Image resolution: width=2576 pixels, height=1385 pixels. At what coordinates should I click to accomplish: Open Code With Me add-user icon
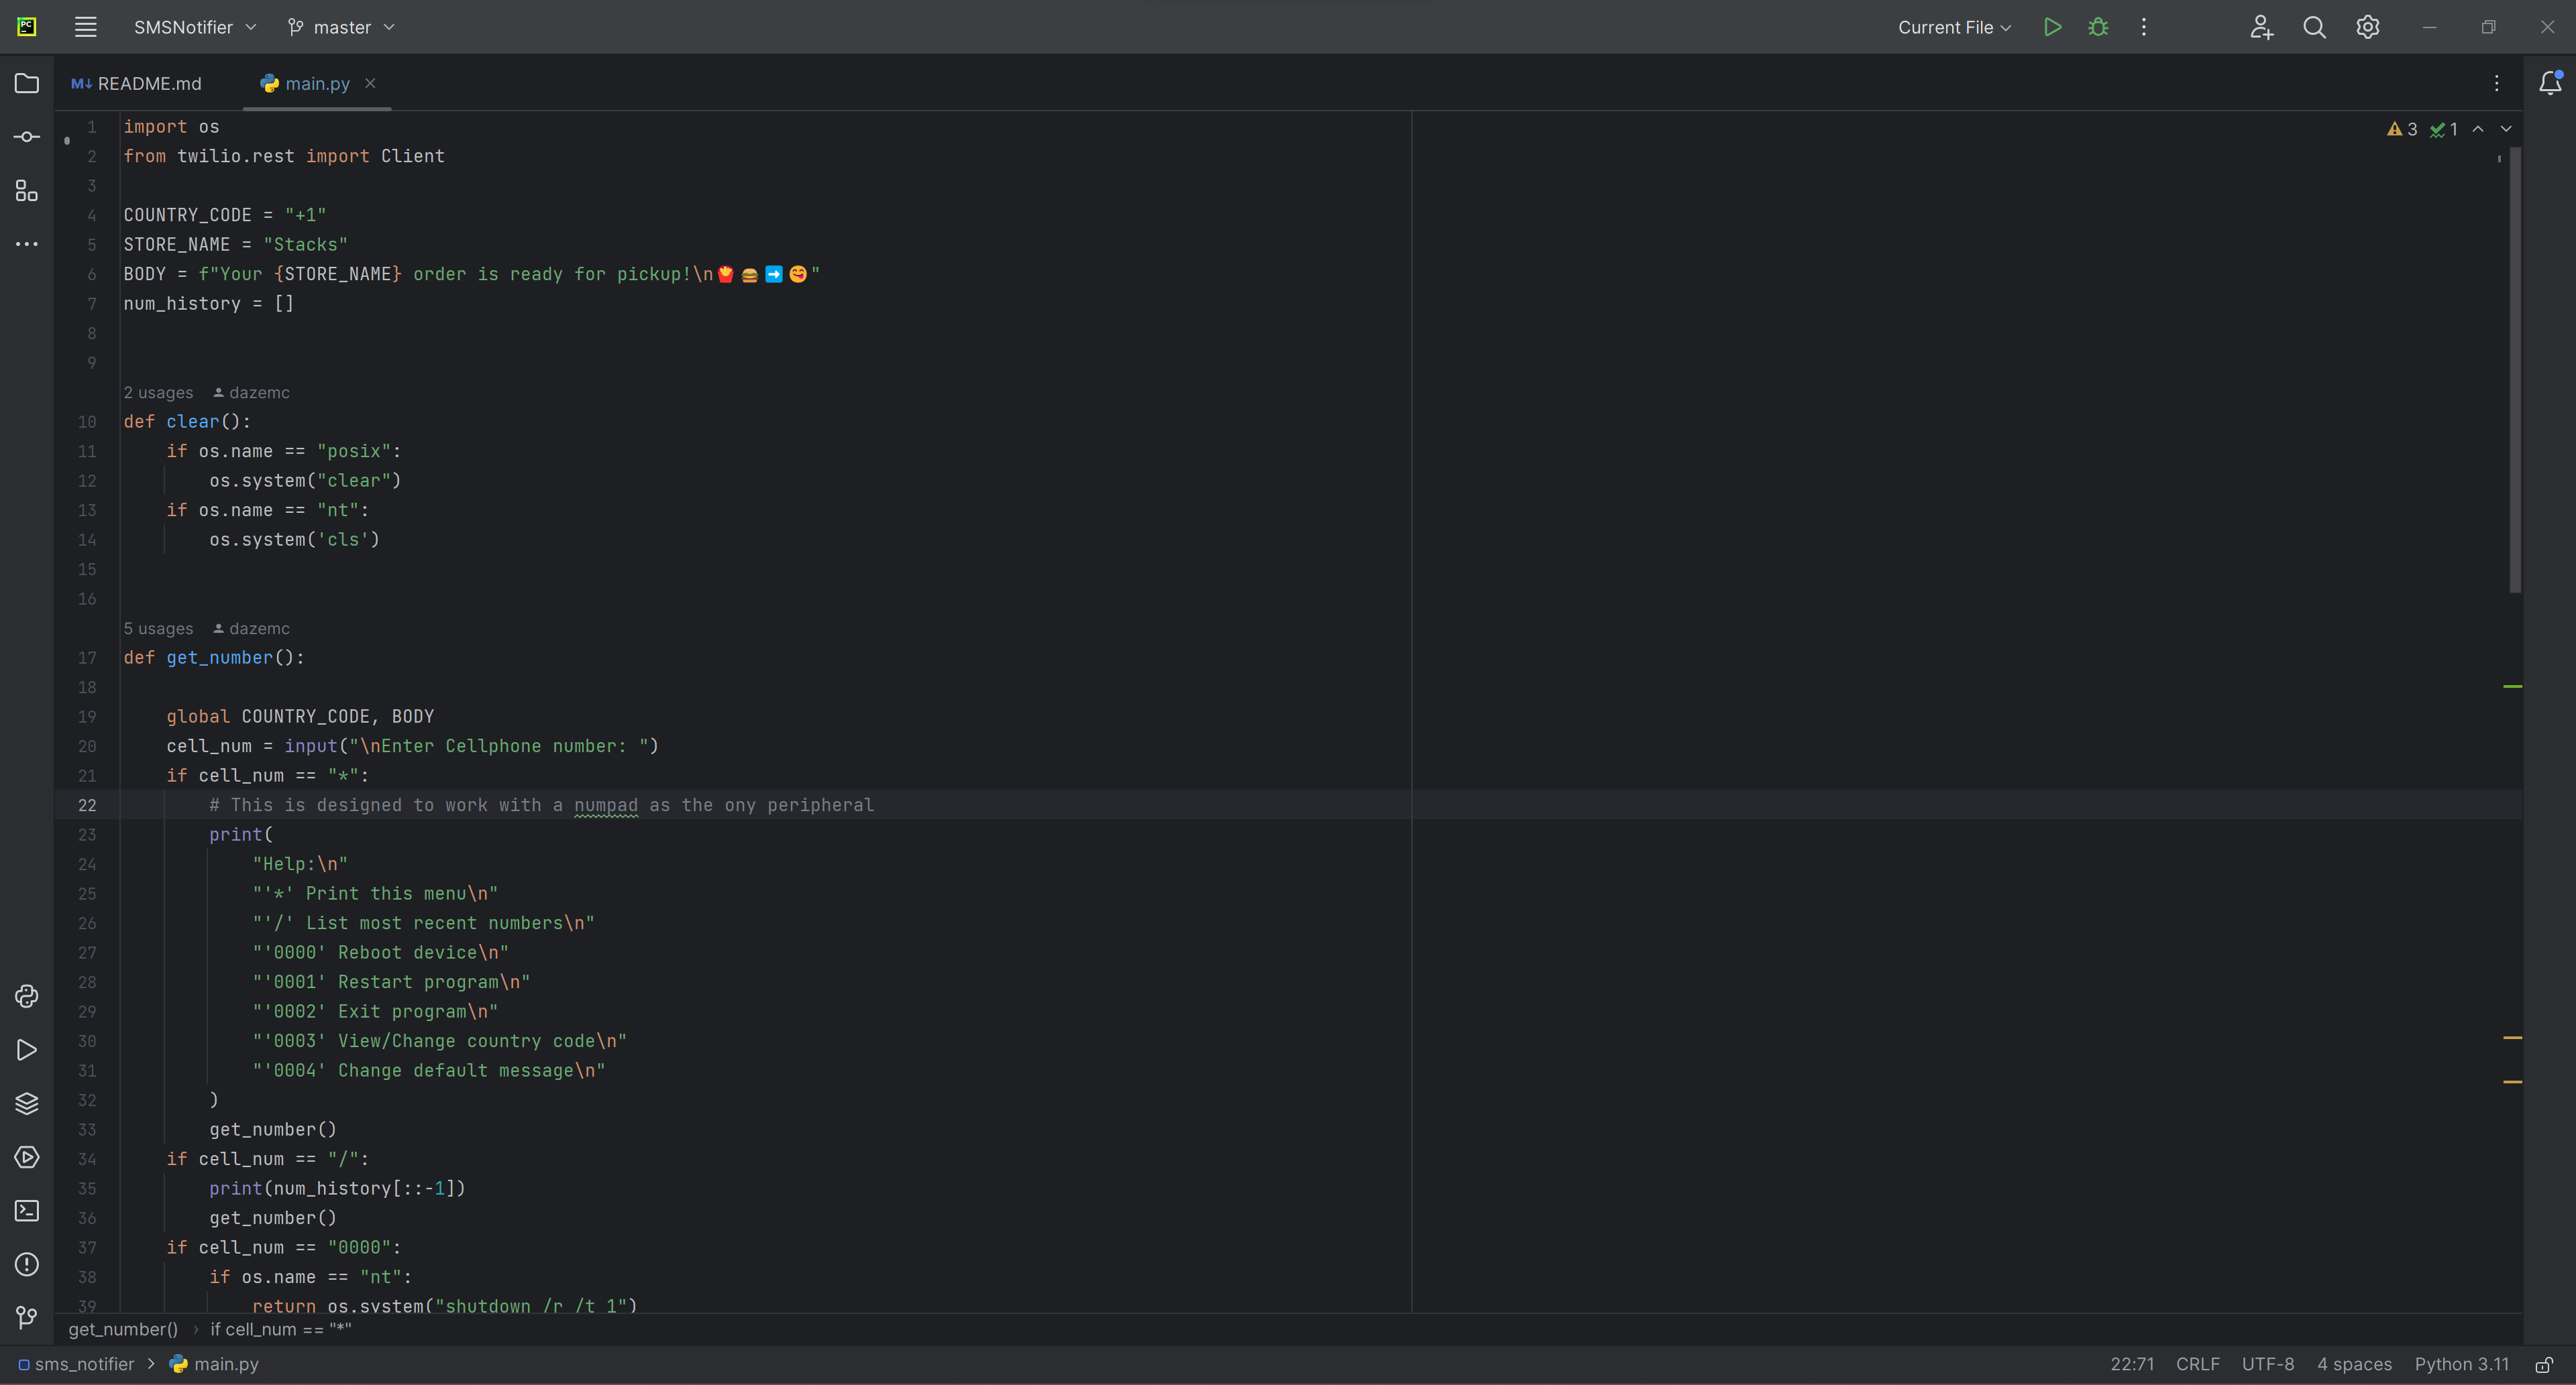2261,27
